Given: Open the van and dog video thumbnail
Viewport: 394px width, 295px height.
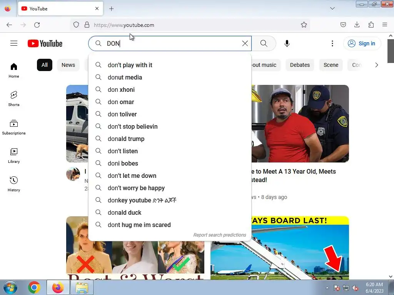Looking at the screenshot, I should (x=77, y=124).
